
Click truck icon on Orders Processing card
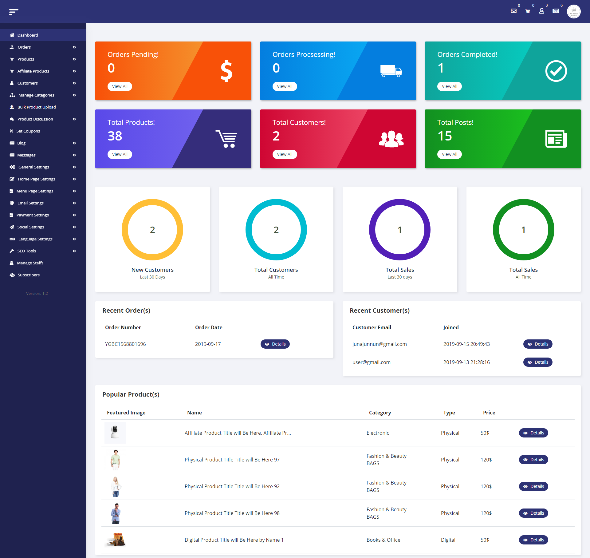tap(391, 71)
